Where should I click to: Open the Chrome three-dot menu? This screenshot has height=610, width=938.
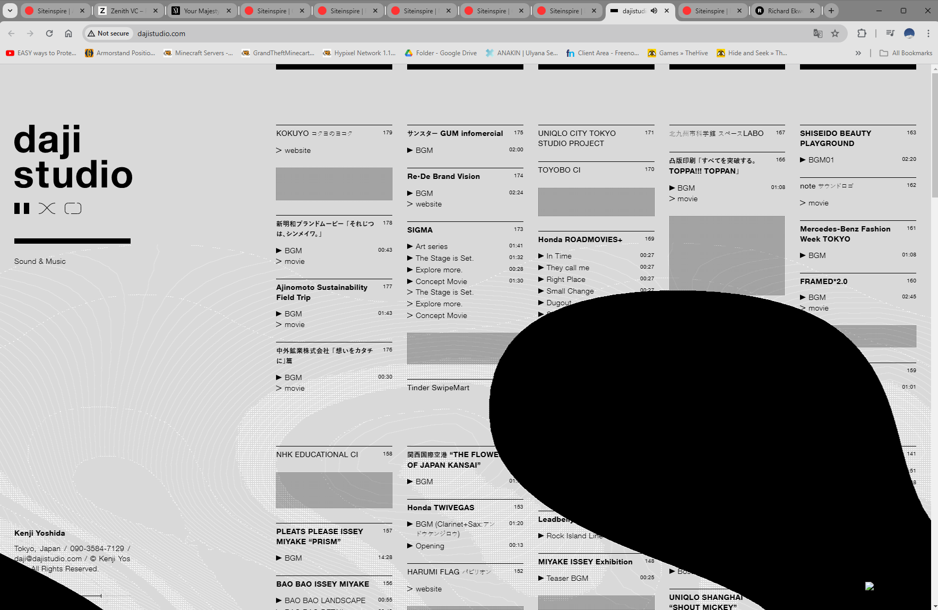pyautogui.click(x=928, y=33)
